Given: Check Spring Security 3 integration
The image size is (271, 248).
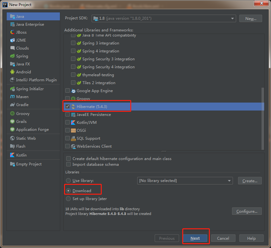Looking at the screenshot, I should (x=73, y=59).
